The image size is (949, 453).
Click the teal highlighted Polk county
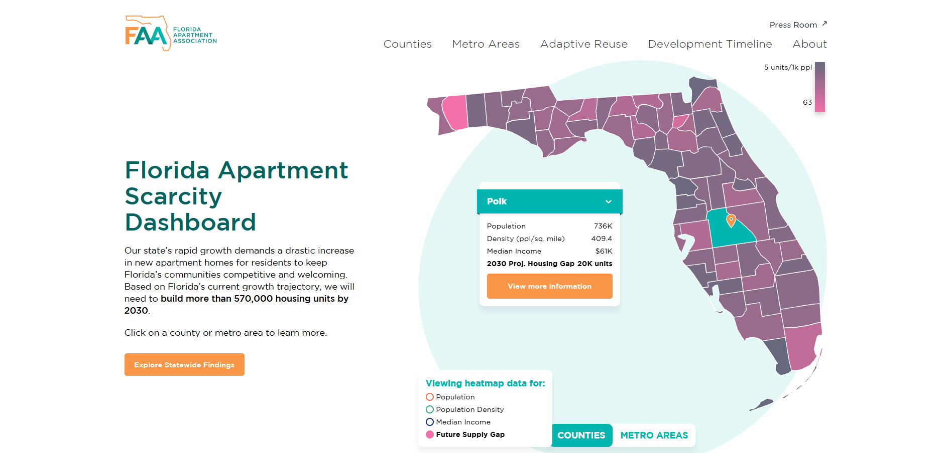[x=728, y=233]
